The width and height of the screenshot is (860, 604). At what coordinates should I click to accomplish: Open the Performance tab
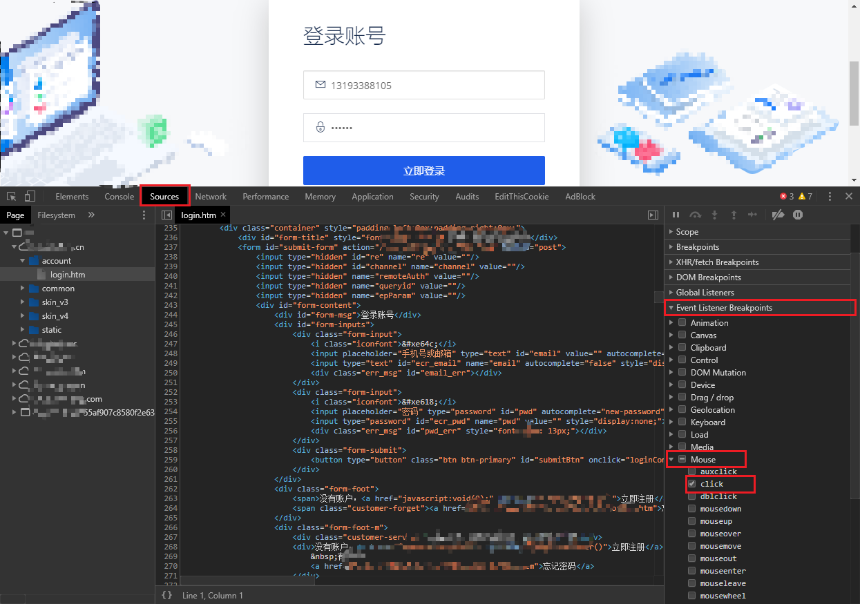click(266, 197)
